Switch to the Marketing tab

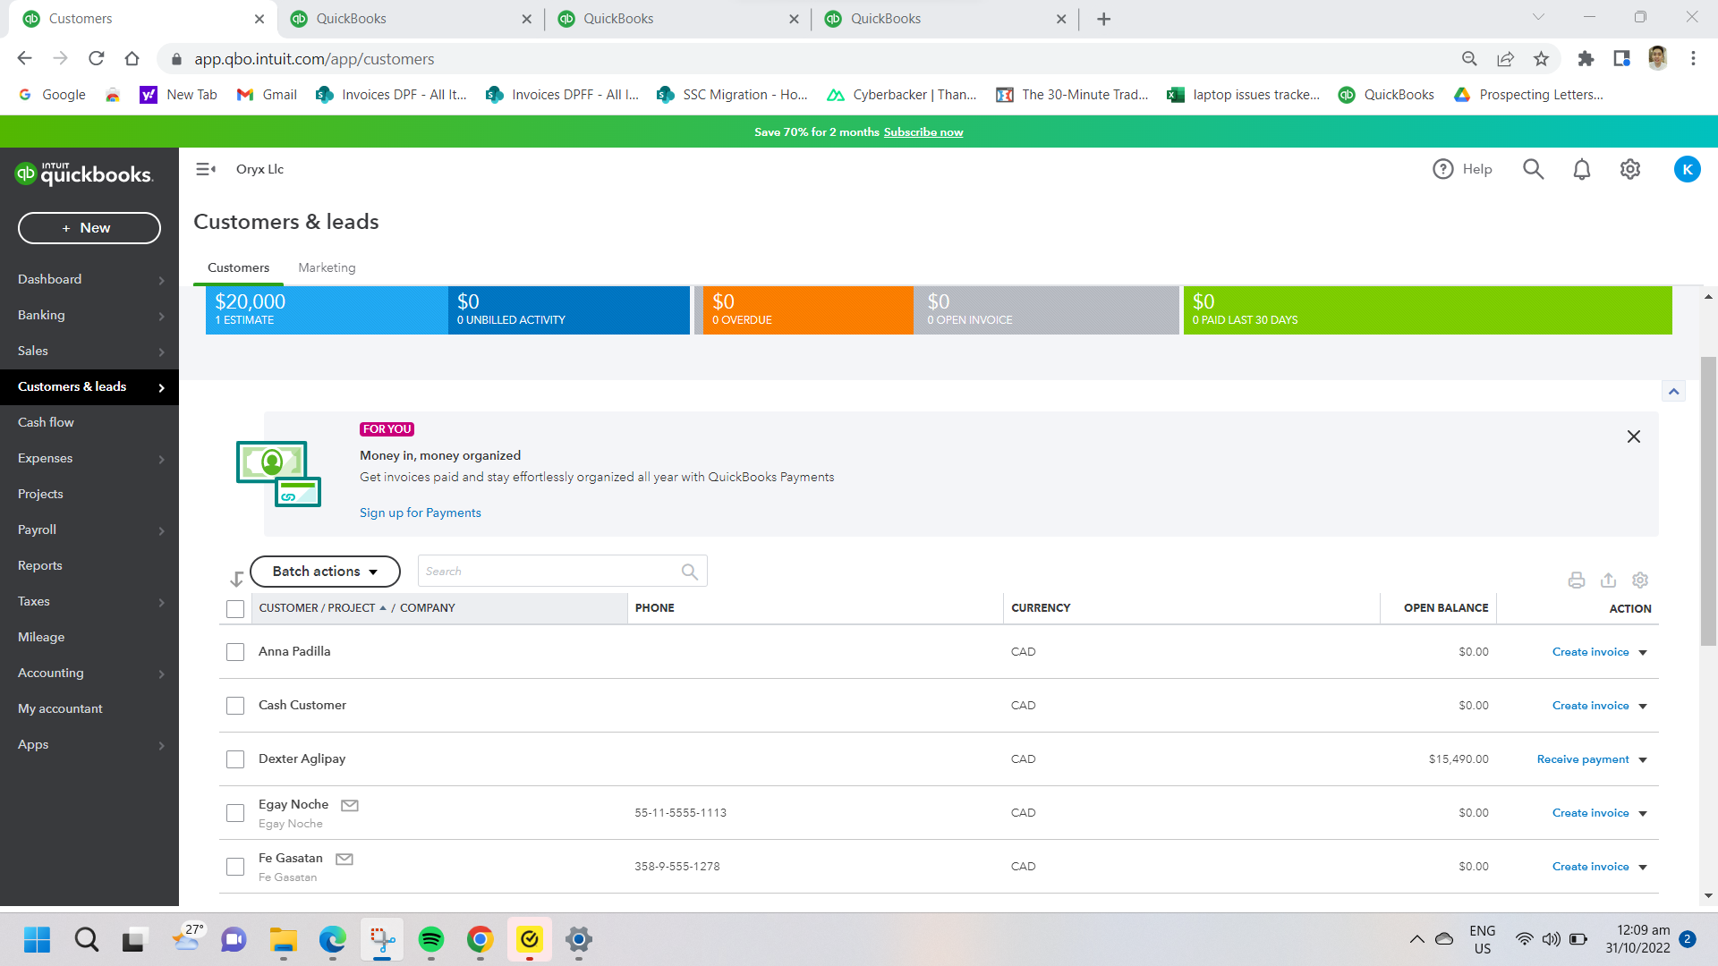(x=327, y=267)
